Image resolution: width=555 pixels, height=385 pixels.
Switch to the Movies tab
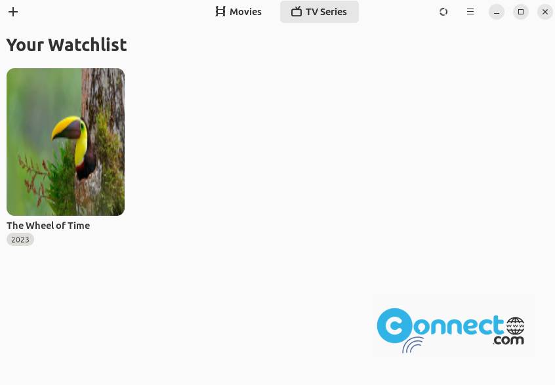click(238, 12)
